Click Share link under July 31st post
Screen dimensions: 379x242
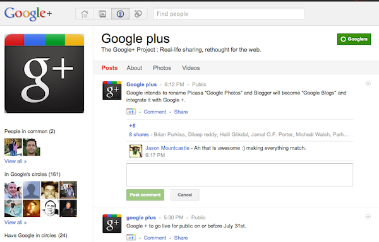pyautogui.click(x=181, y=238)
